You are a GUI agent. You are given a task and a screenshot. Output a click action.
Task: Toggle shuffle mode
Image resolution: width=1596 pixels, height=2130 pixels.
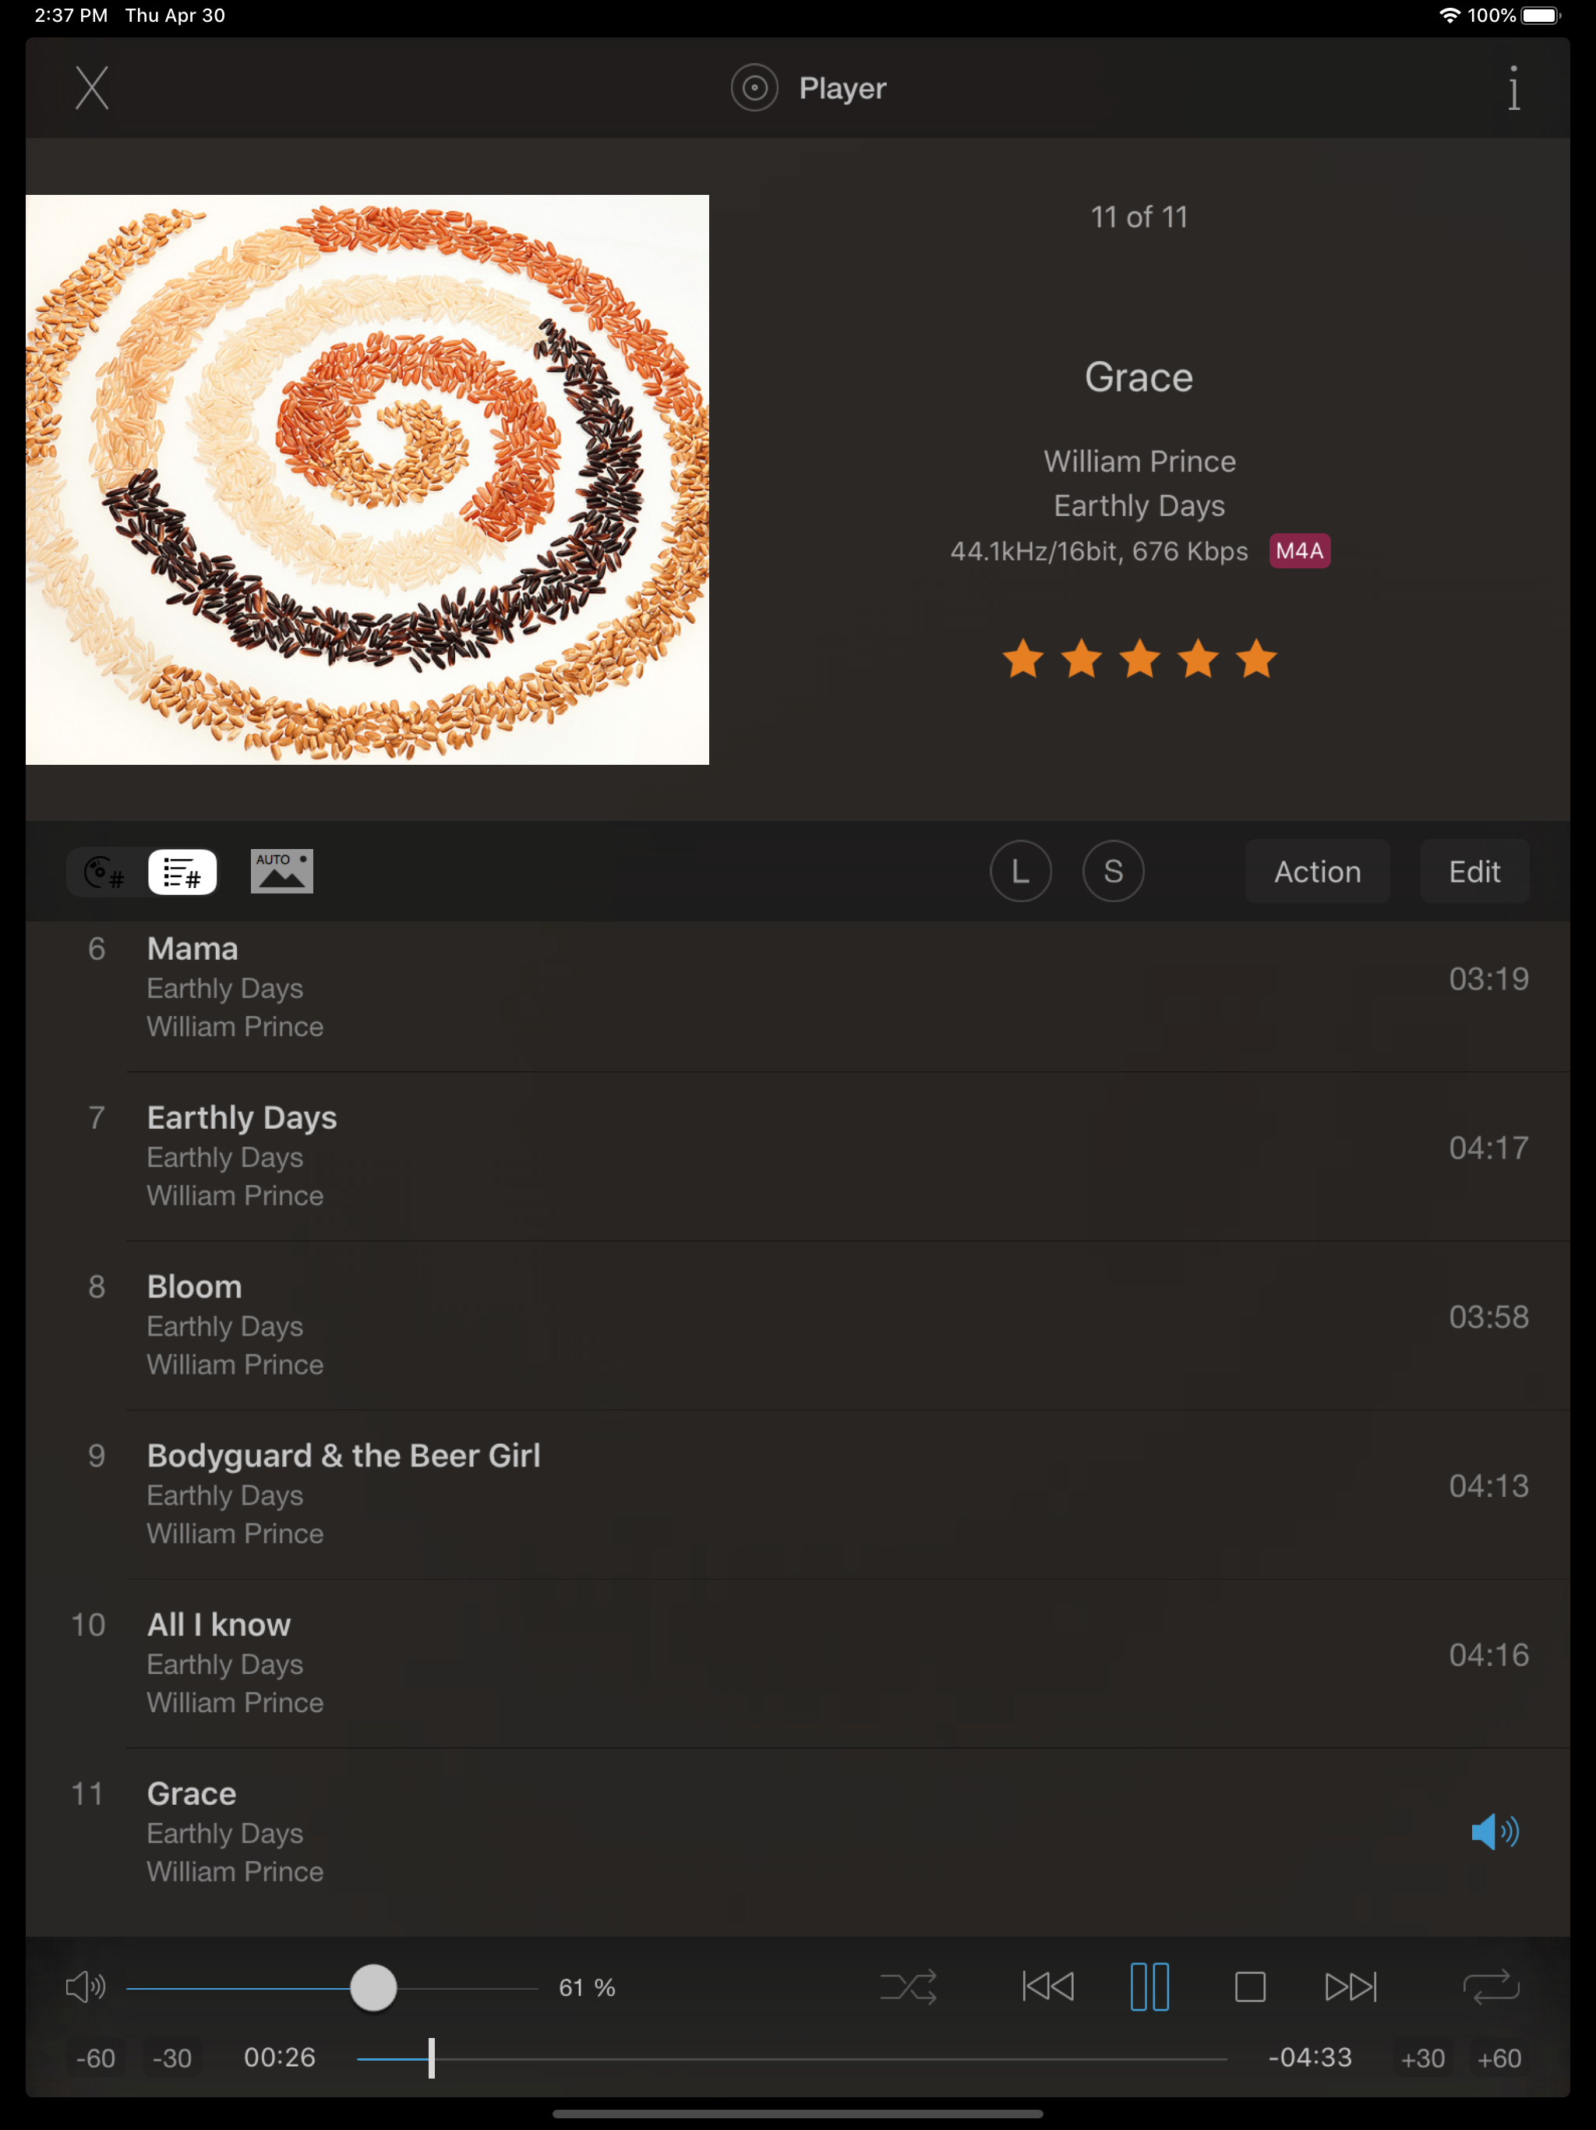(x=908, y=1987)
